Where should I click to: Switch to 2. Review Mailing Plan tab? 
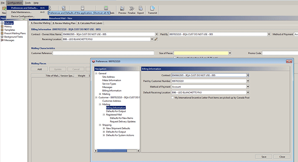click(x=64, y=23)
